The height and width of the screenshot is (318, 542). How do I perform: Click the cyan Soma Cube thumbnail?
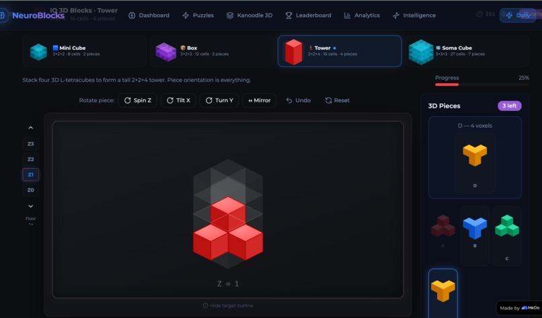coord(421,52)
